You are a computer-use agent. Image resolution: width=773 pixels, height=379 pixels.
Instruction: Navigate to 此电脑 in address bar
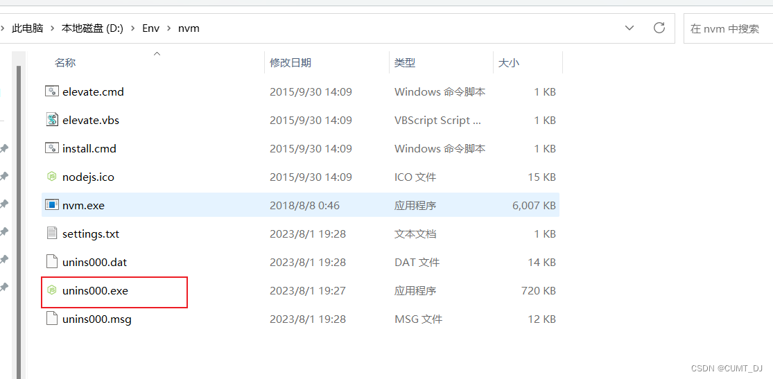tap(28, 28)
